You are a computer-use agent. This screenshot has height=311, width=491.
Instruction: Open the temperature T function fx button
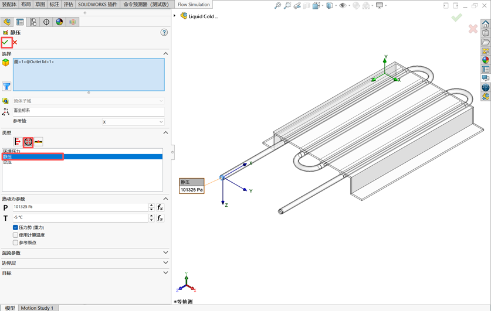pyautogui.click(x=160, y=218)
